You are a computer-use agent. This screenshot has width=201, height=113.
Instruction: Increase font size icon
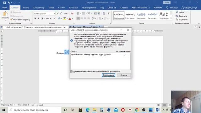57,13
